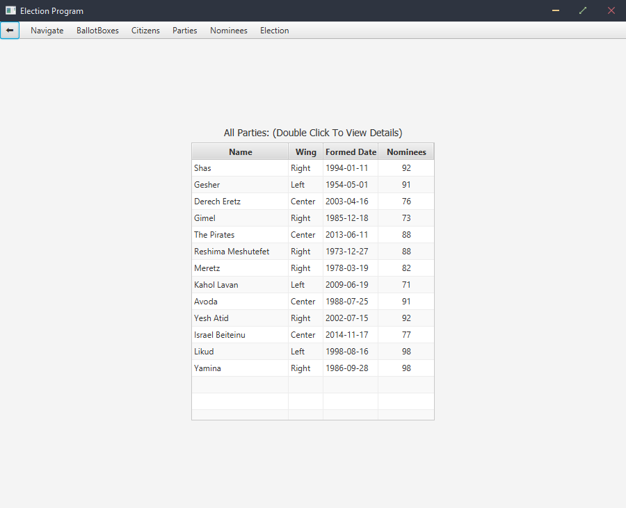
Task: Sort by Formed Date column header
Action: tap(351, 152)
